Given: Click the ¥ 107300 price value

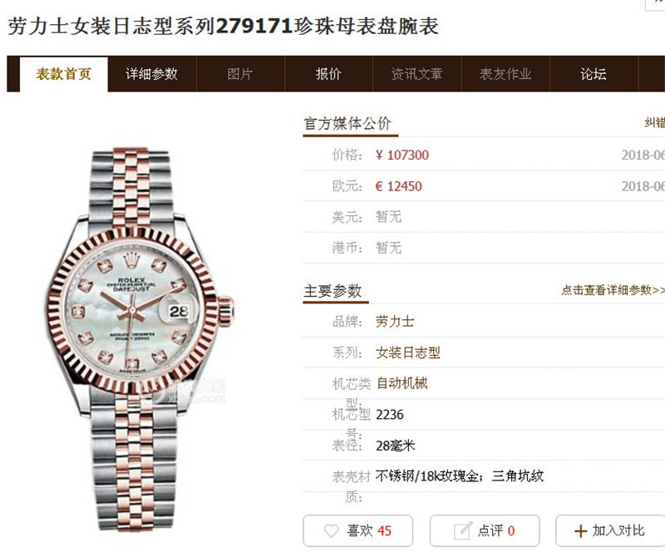Looking at the screenshot, I should pyautogui.click(x=402, y=155).
